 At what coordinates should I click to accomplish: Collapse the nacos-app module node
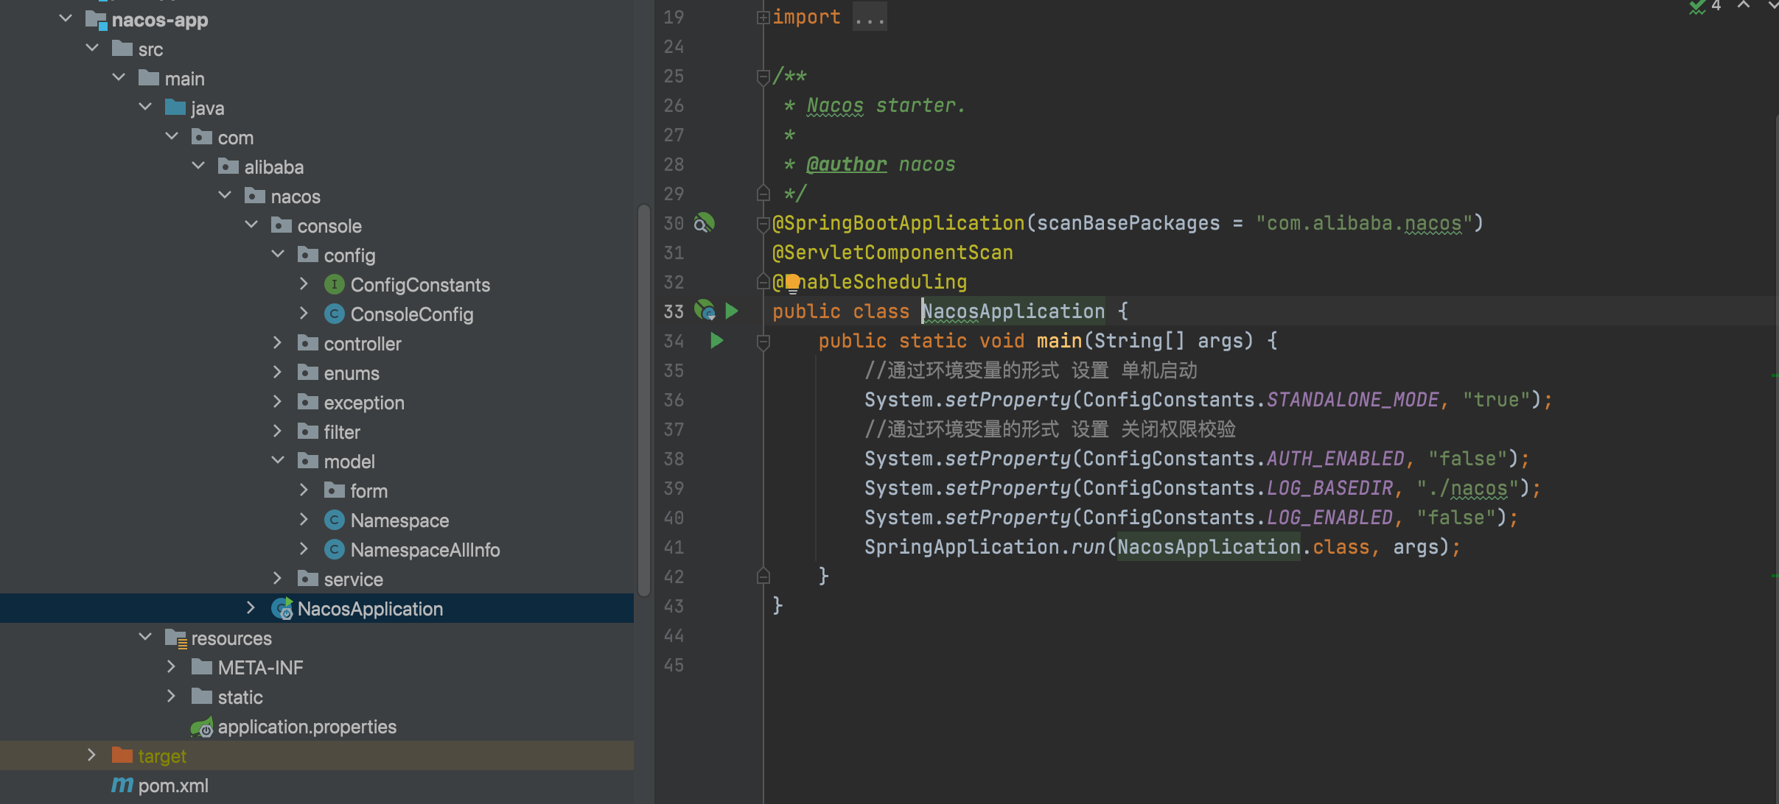coord(66,18)
